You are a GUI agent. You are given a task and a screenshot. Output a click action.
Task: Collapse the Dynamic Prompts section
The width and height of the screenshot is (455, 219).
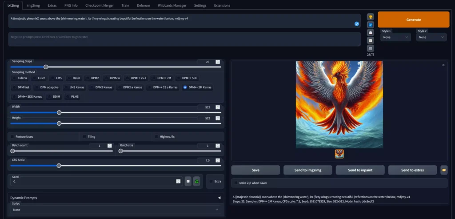[219, 198]
